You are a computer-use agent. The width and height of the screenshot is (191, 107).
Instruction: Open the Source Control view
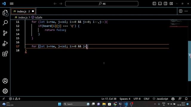[5, 33]
